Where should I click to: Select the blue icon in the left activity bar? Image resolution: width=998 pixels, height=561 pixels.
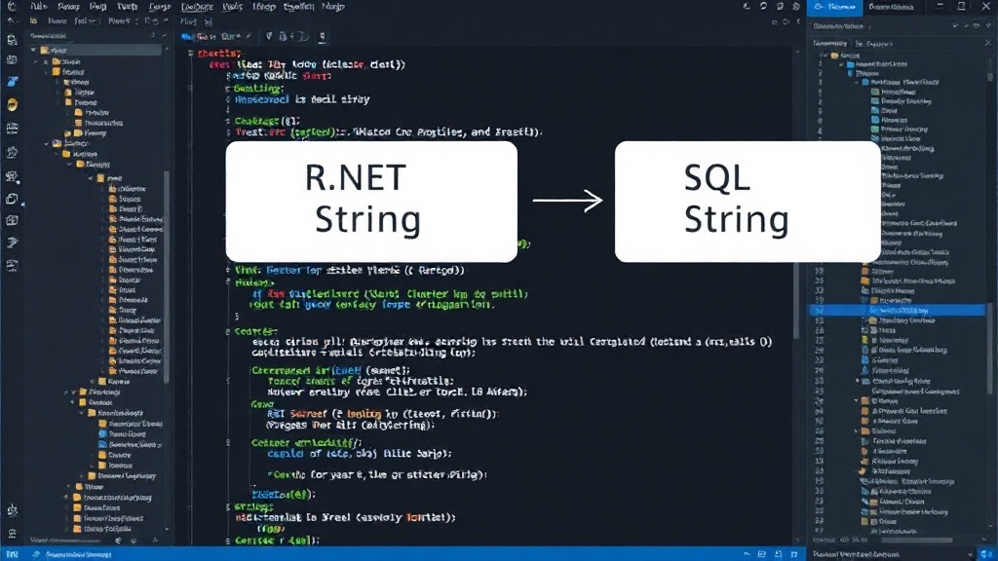(x=12, y=82)
